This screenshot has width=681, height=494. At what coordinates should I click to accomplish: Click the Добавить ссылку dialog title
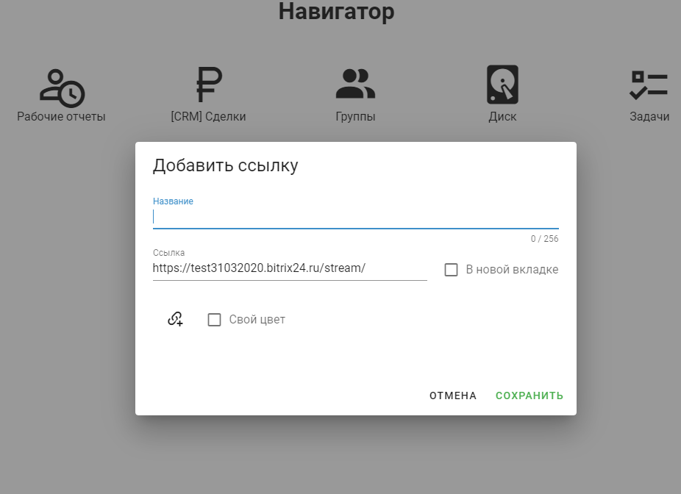(x=226, y=166)
